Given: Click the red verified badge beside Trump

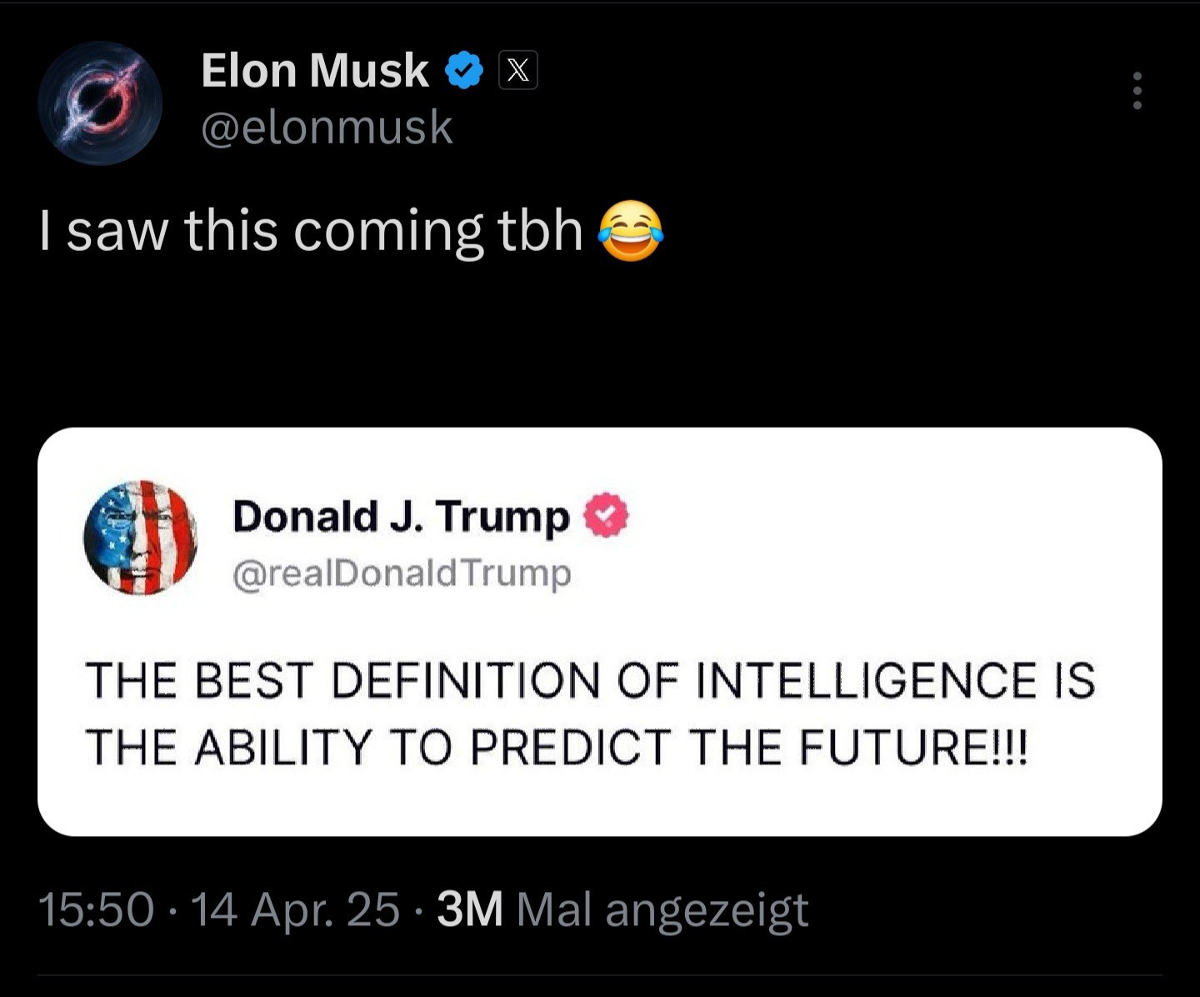Looking at the screenshot, I should coord(605,515).
